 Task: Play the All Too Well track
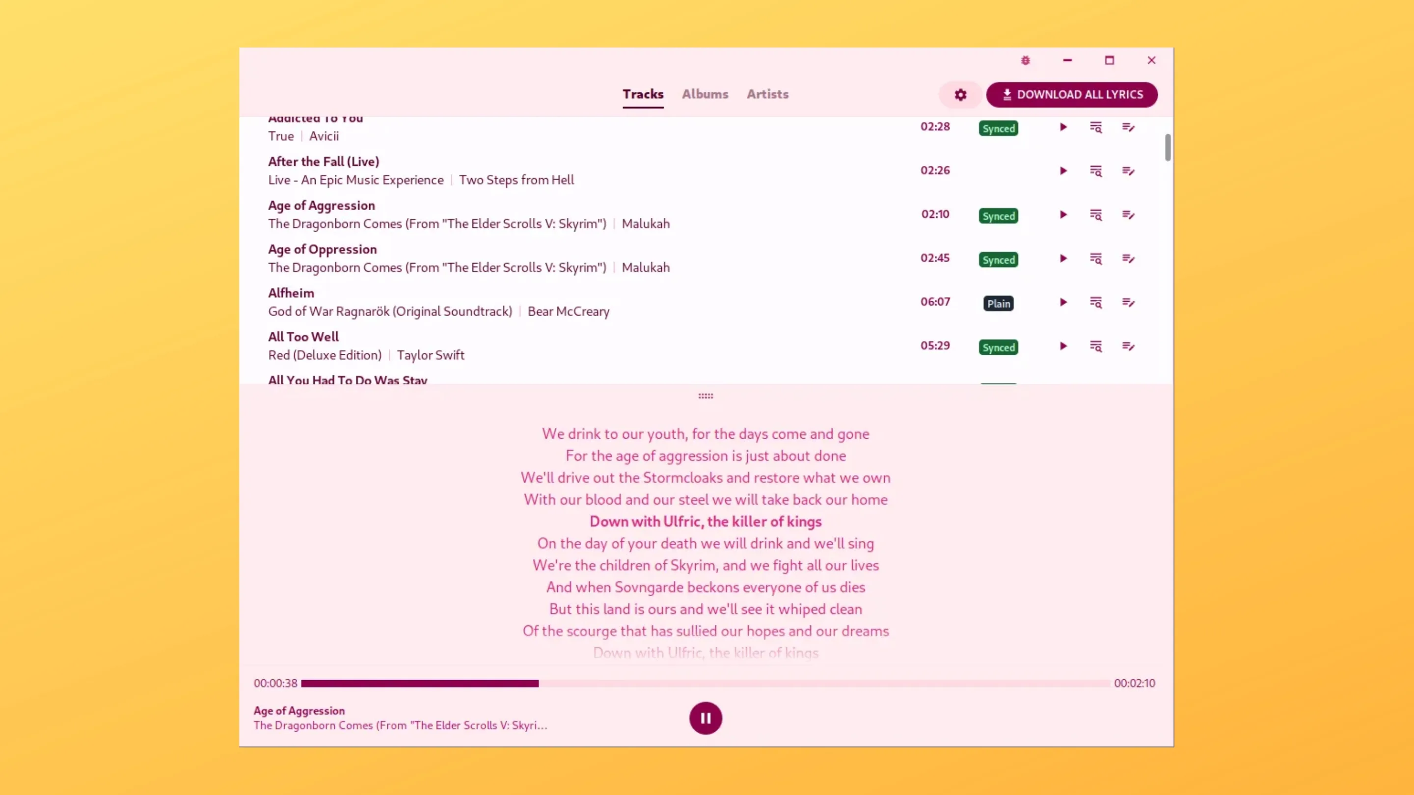pos(1063,347)
